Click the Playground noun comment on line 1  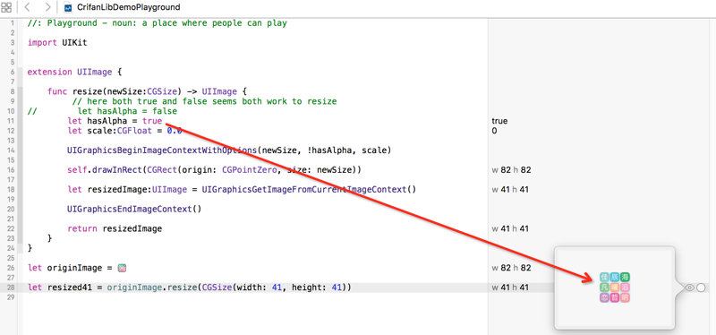pos(158,23)
